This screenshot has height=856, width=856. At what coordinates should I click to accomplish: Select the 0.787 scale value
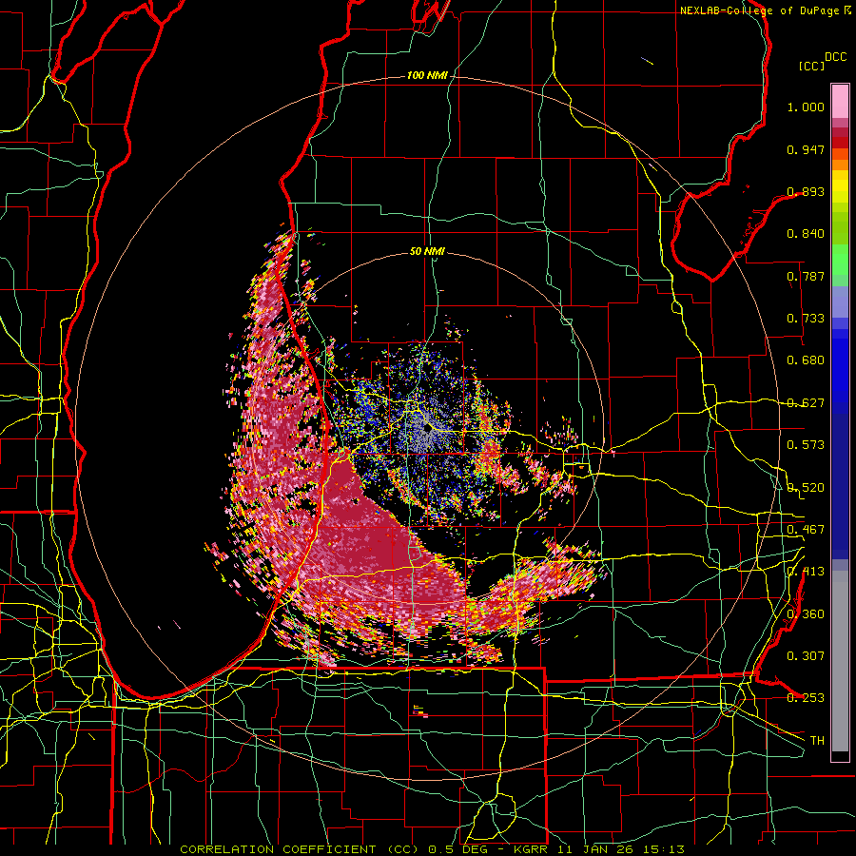click(806, 276)
